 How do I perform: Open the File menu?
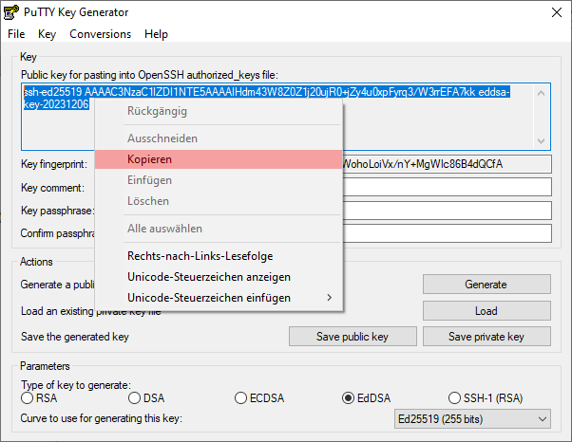click(x=16, y=34)
